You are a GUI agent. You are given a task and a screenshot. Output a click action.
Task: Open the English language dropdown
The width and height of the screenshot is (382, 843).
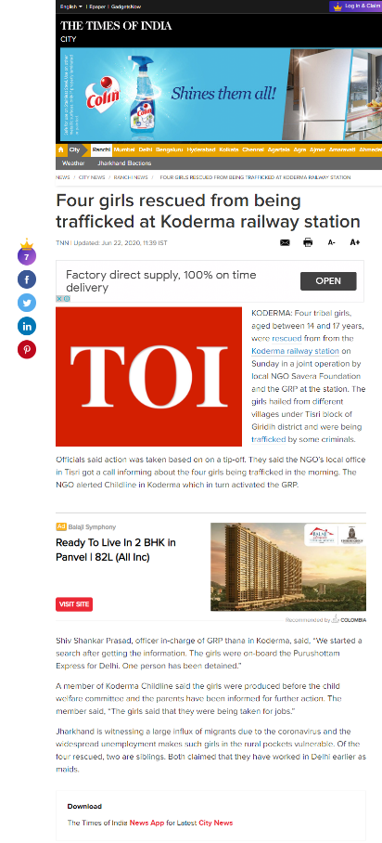tap(71, 6)
